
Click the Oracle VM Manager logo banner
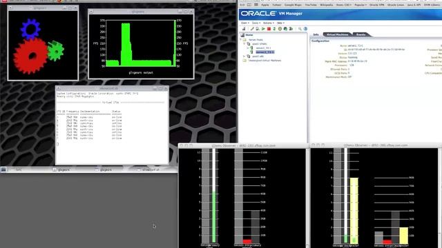point(271,13)
